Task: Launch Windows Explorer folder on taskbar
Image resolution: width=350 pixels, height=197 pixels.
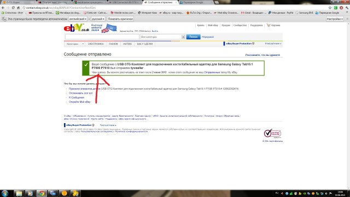Action: pos(19,193)
